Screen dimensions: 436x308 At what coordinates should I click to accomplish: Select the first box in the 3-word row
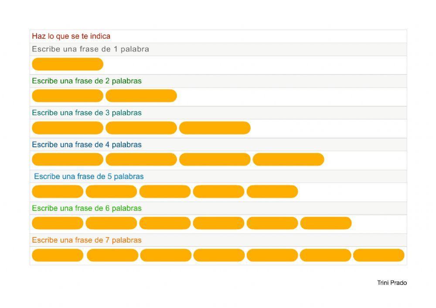click(68, 128)
